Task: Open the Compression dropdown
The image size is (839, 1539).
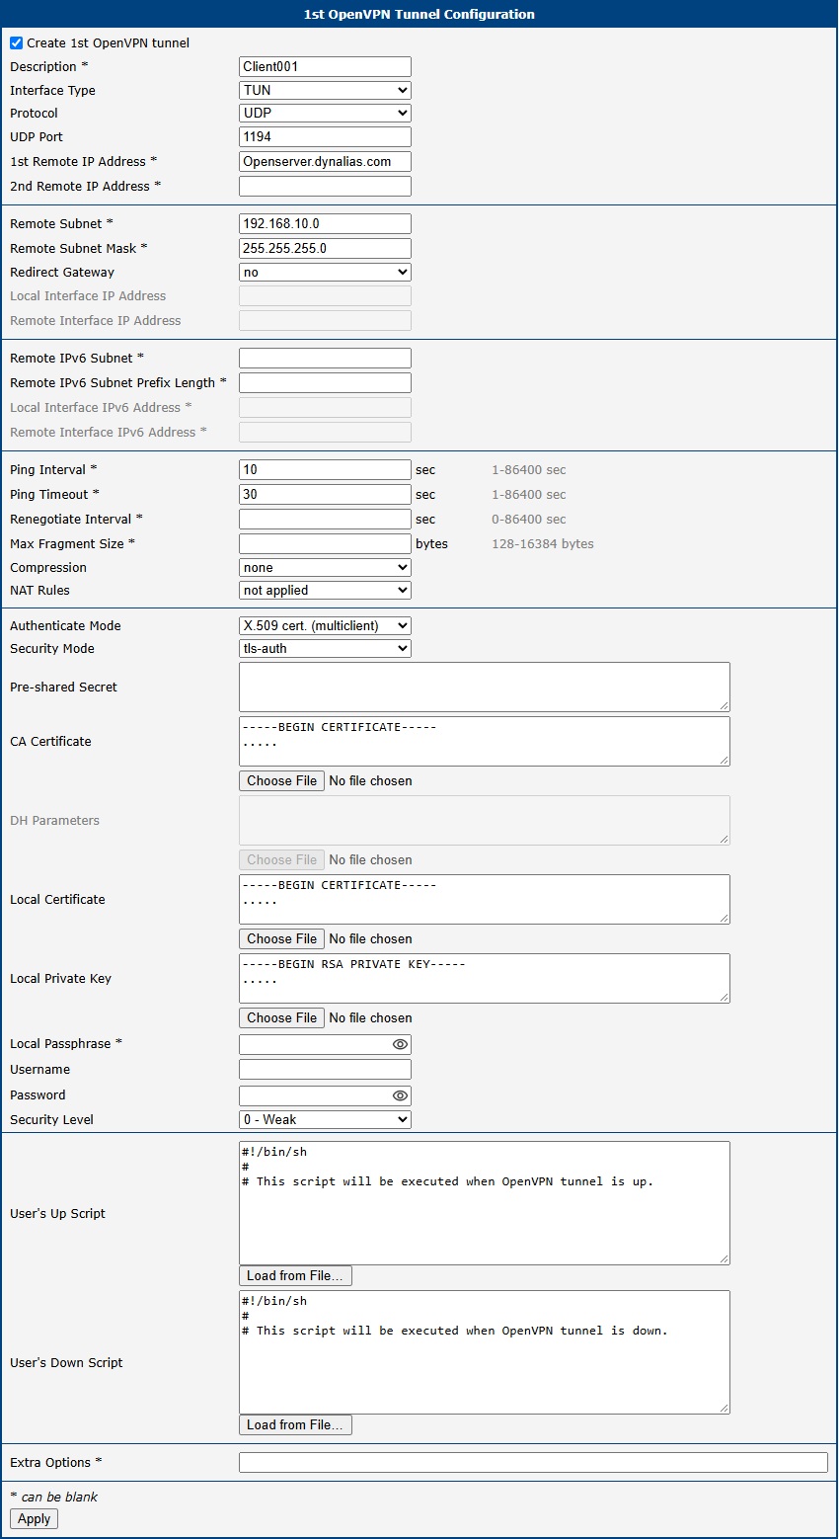Action: pos(325,567)
